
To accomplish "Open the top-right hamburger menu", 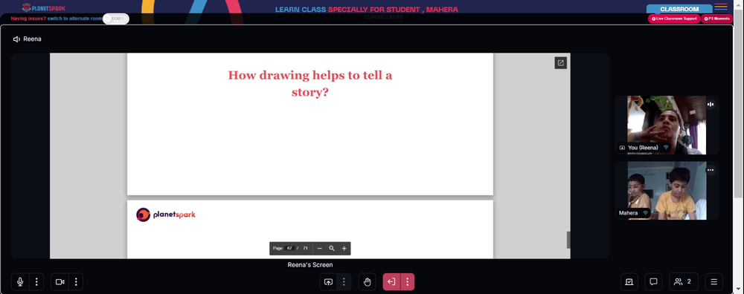I will pos(721,6).
